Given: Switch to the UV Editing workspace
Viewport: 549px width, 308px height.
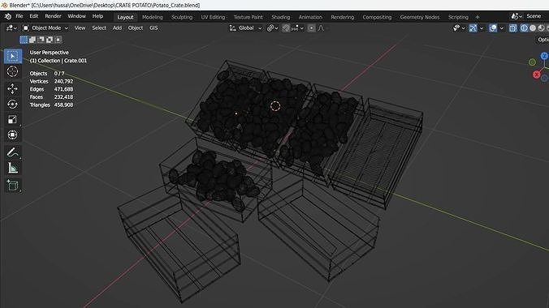Looking at the screenshot, I should pyautogui.click(x=213, y=17).
